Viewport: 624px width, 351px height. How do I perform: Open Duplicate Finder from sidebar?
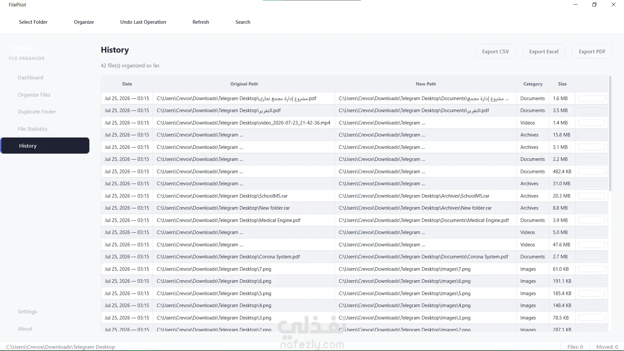pos(37,112)
